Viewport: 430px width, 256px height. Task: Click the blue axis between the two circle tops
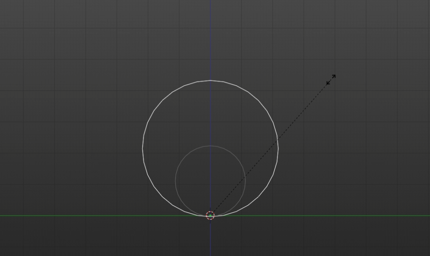210,113
